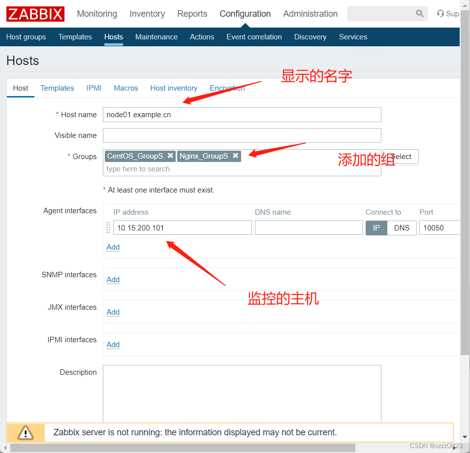Click the search magnifier icon

tap(420, 13)
